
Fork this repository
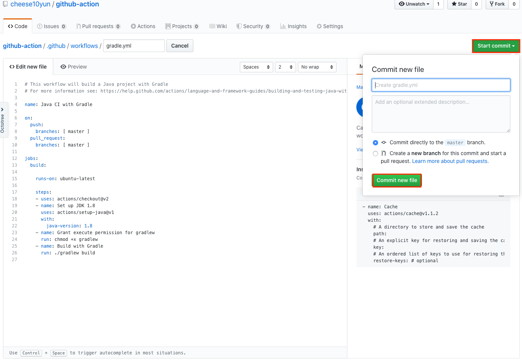(497, 4)
